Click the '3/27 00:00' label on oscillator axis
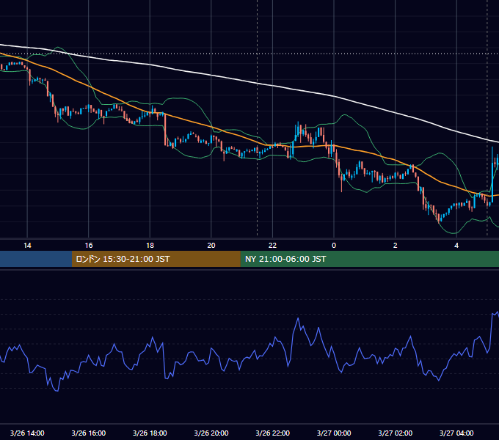 coord(334,433)
